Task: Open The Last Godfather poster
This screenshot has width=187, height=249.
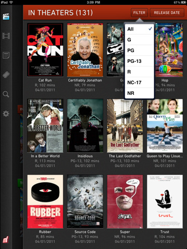Action: [125, 126]
